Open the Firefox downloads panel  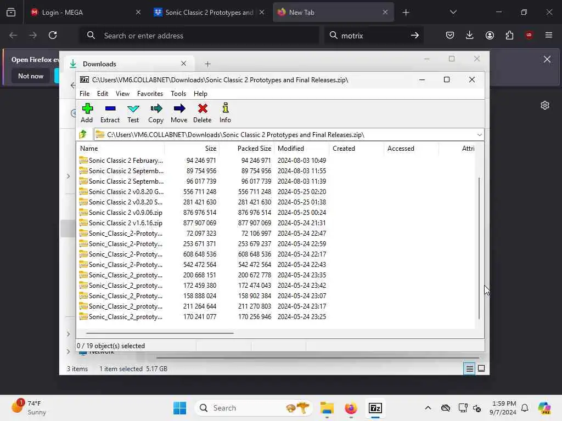point(470,35)
